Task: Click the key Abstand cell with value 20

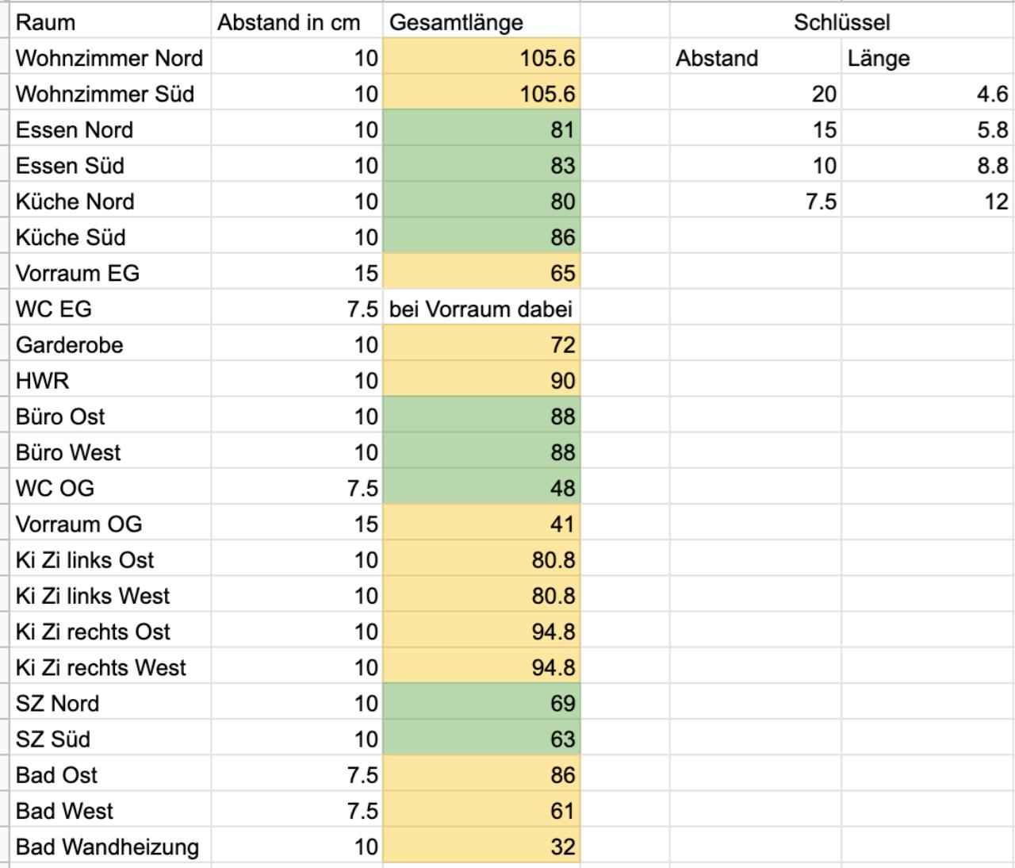Action: point(756,94)
